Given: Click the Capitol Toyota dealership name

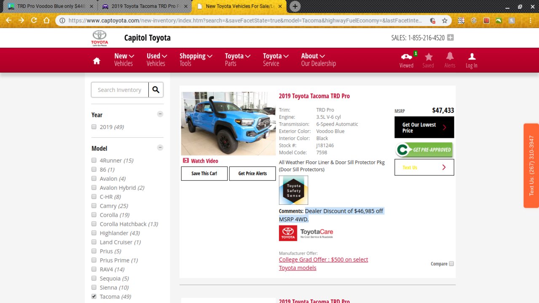Looking at the screenshot, I should point(147,38).
